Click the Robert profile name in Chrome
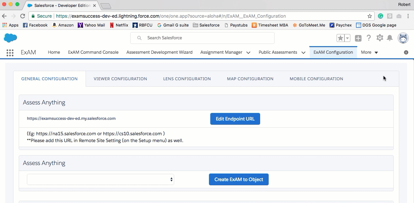The height and width of the screenshot is (203, 414). 404,5
